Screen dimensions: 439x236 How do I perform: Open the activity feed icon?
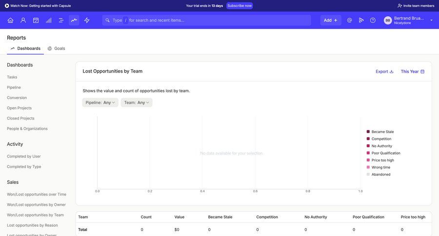click(x=361, y=20)
